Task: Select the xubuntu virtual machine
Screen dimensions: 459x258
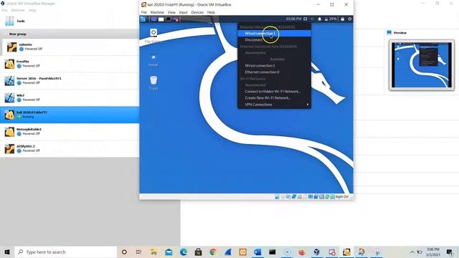Action: [70, 47]
